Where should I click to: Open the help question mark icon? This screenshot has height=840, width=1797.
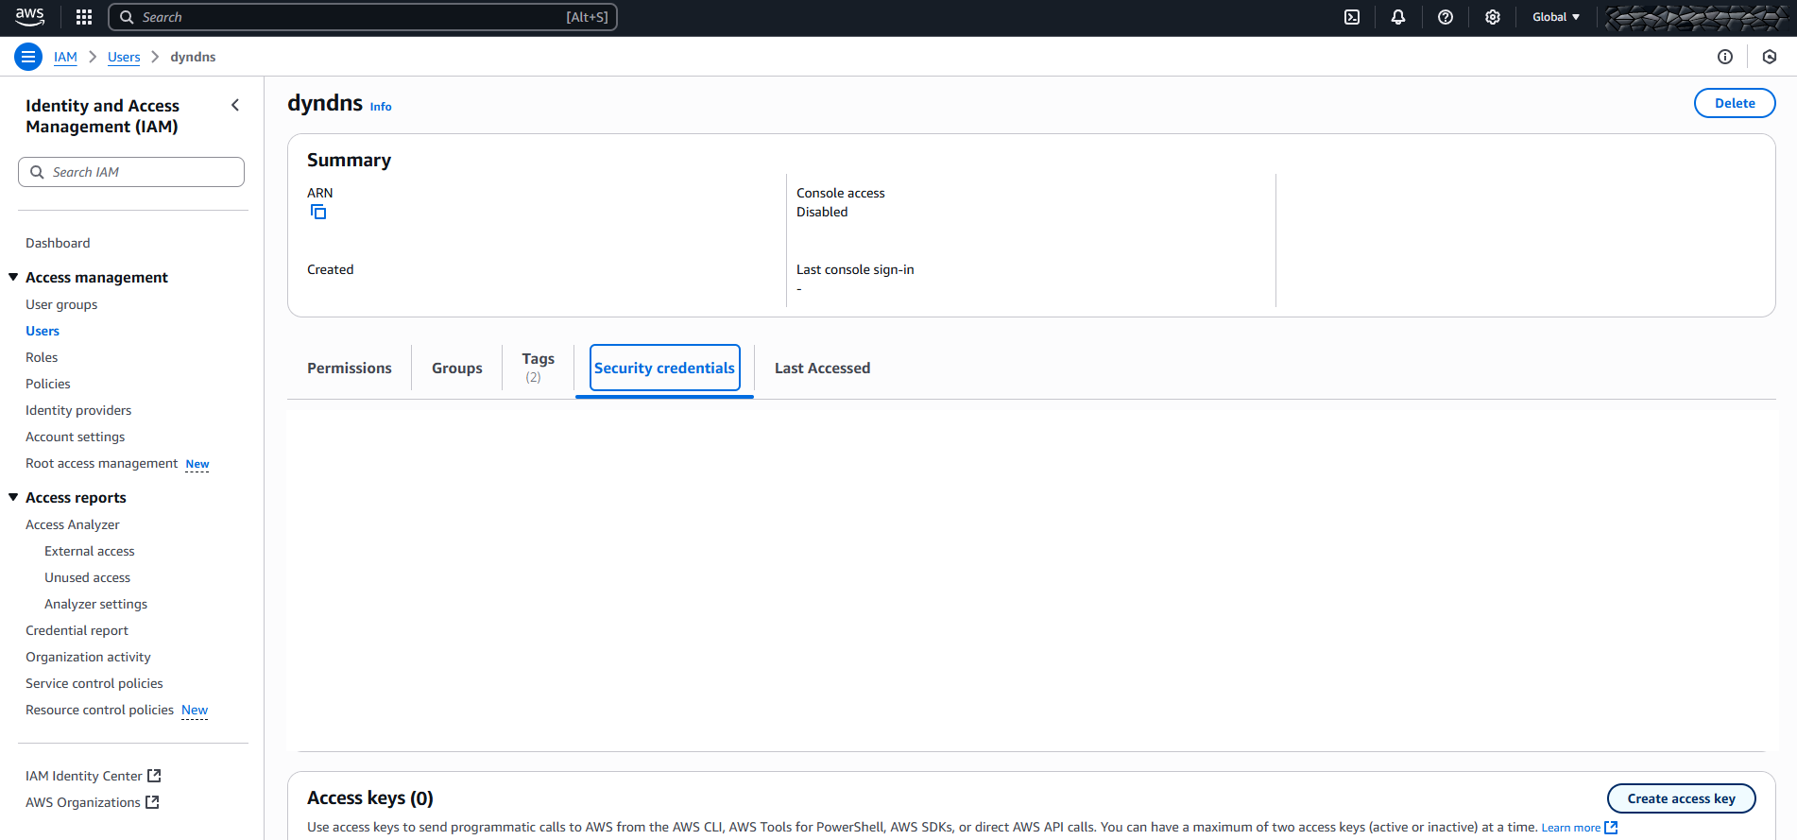(x=1446, y=17)
